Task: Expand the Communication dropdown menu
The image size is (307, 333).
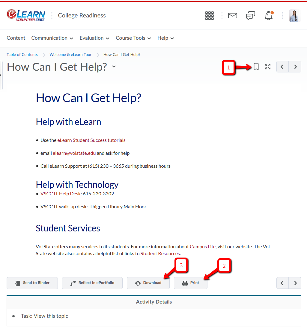Action: 52,38
